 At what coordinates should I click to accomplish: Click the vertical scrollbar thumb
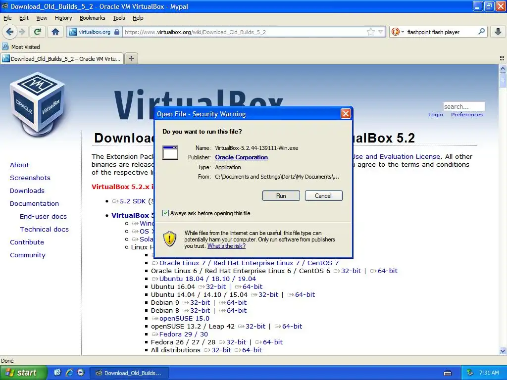[503, 80]
